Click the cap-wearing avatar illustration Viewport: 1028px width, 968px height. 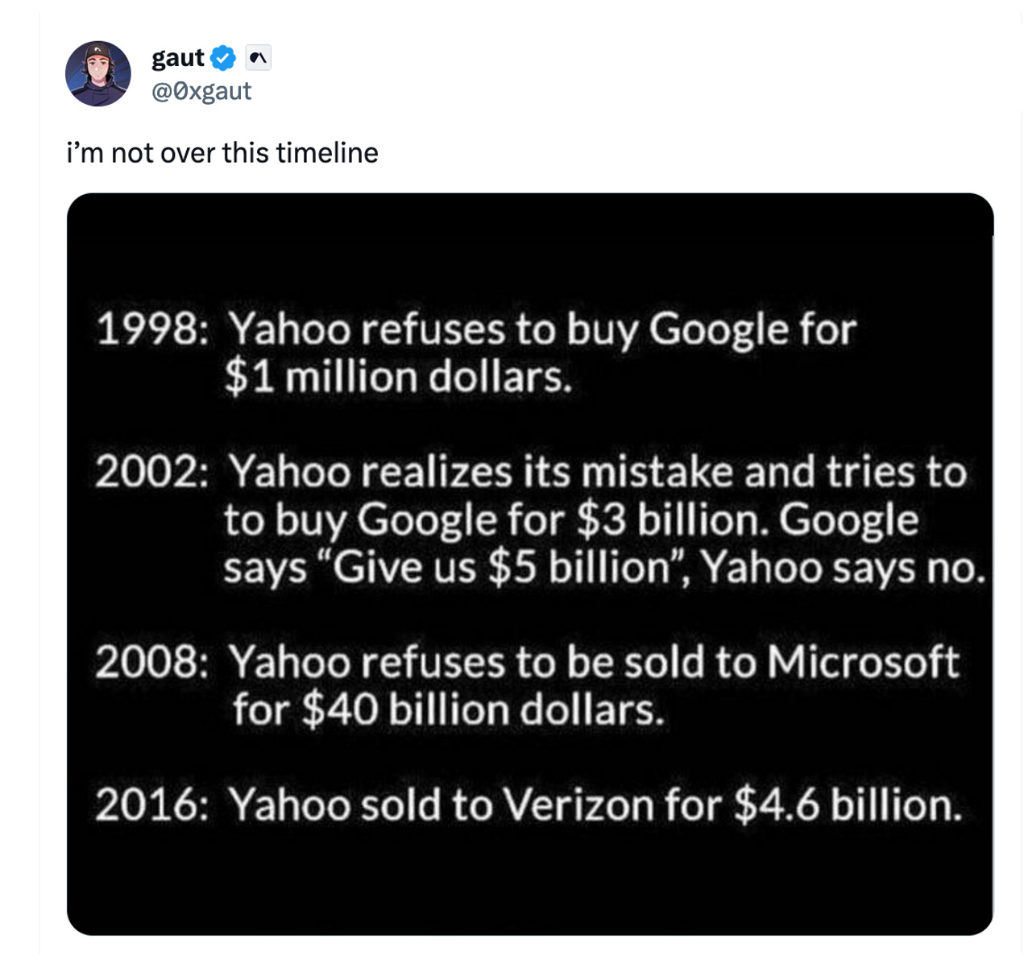[96, 72]
